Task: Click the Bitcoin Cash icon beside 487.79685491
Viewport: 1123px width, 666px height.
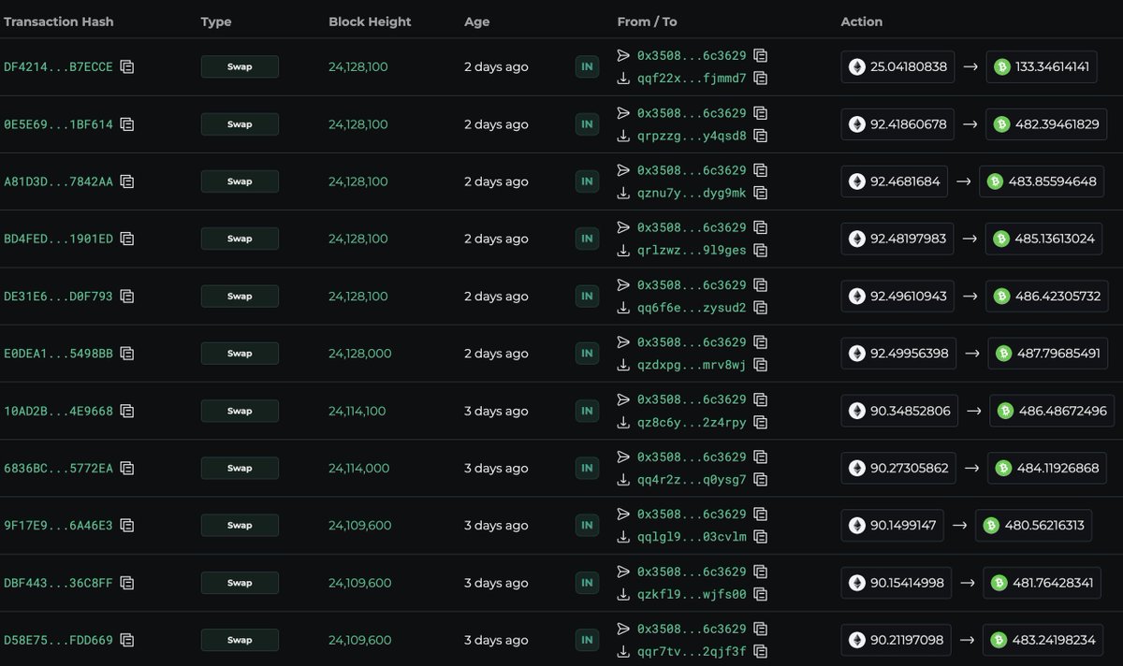Action: coord(1003,354)
